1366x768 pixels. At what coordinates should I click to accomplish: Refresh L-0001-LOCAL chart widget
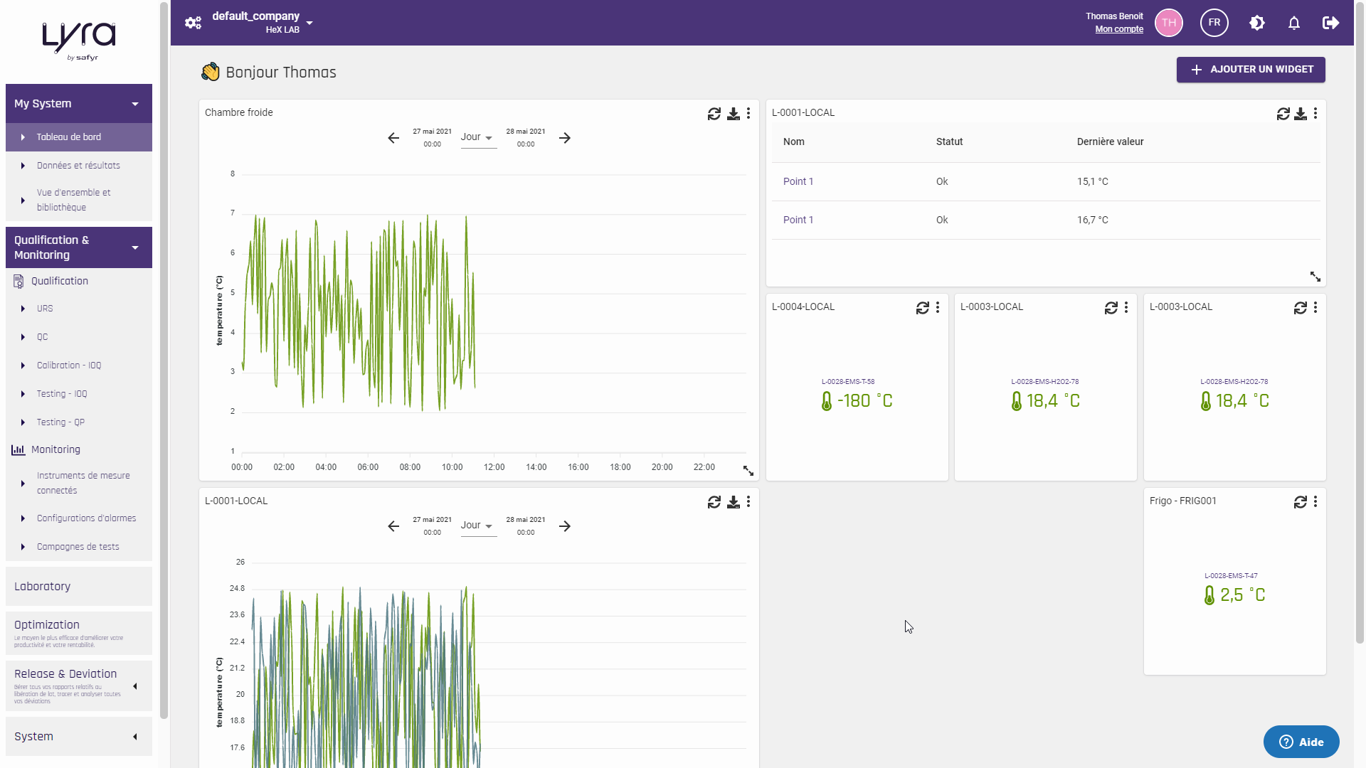(714, 502)
